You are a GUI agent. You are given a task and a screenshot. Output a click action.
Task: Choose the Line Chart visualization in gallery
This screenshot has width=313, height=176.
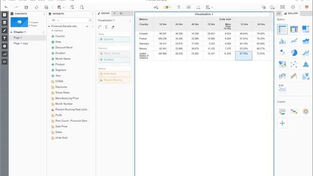(294, 41)
